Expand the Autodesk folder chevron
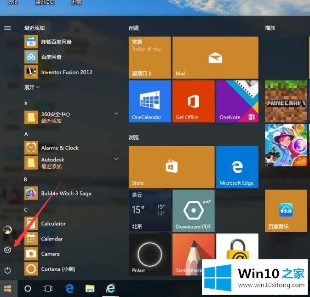310x297 pixels. (116, 159)
